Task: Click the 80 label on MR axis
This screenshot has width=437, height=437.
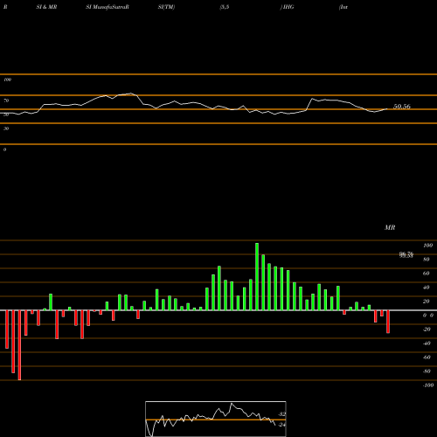Action: 427,260
